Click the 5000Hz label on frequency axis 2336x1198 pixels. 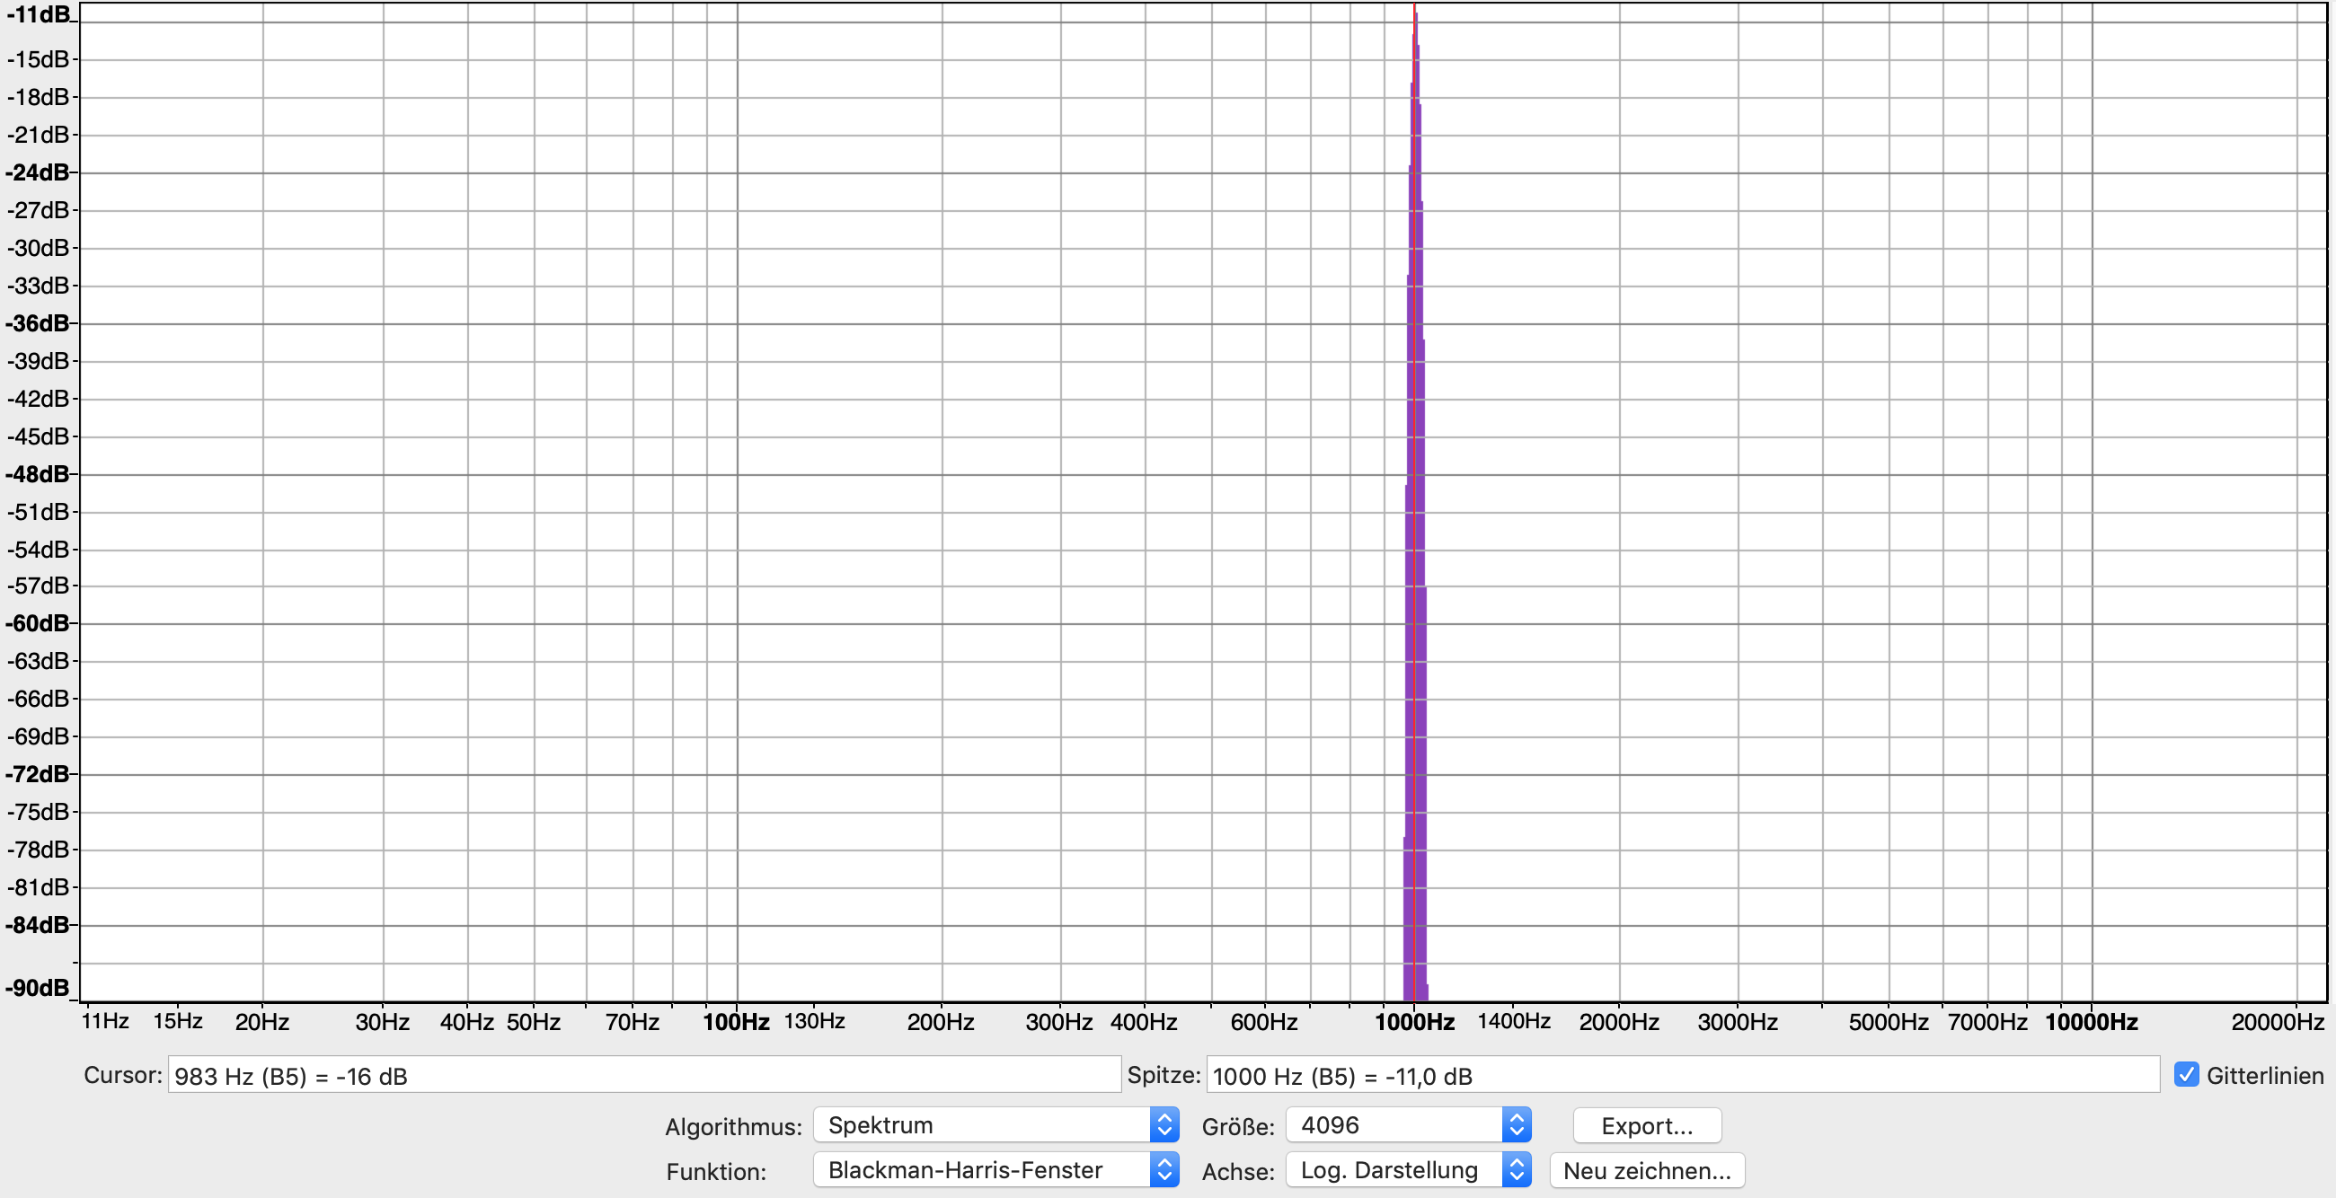(x=1888, y=1022)
